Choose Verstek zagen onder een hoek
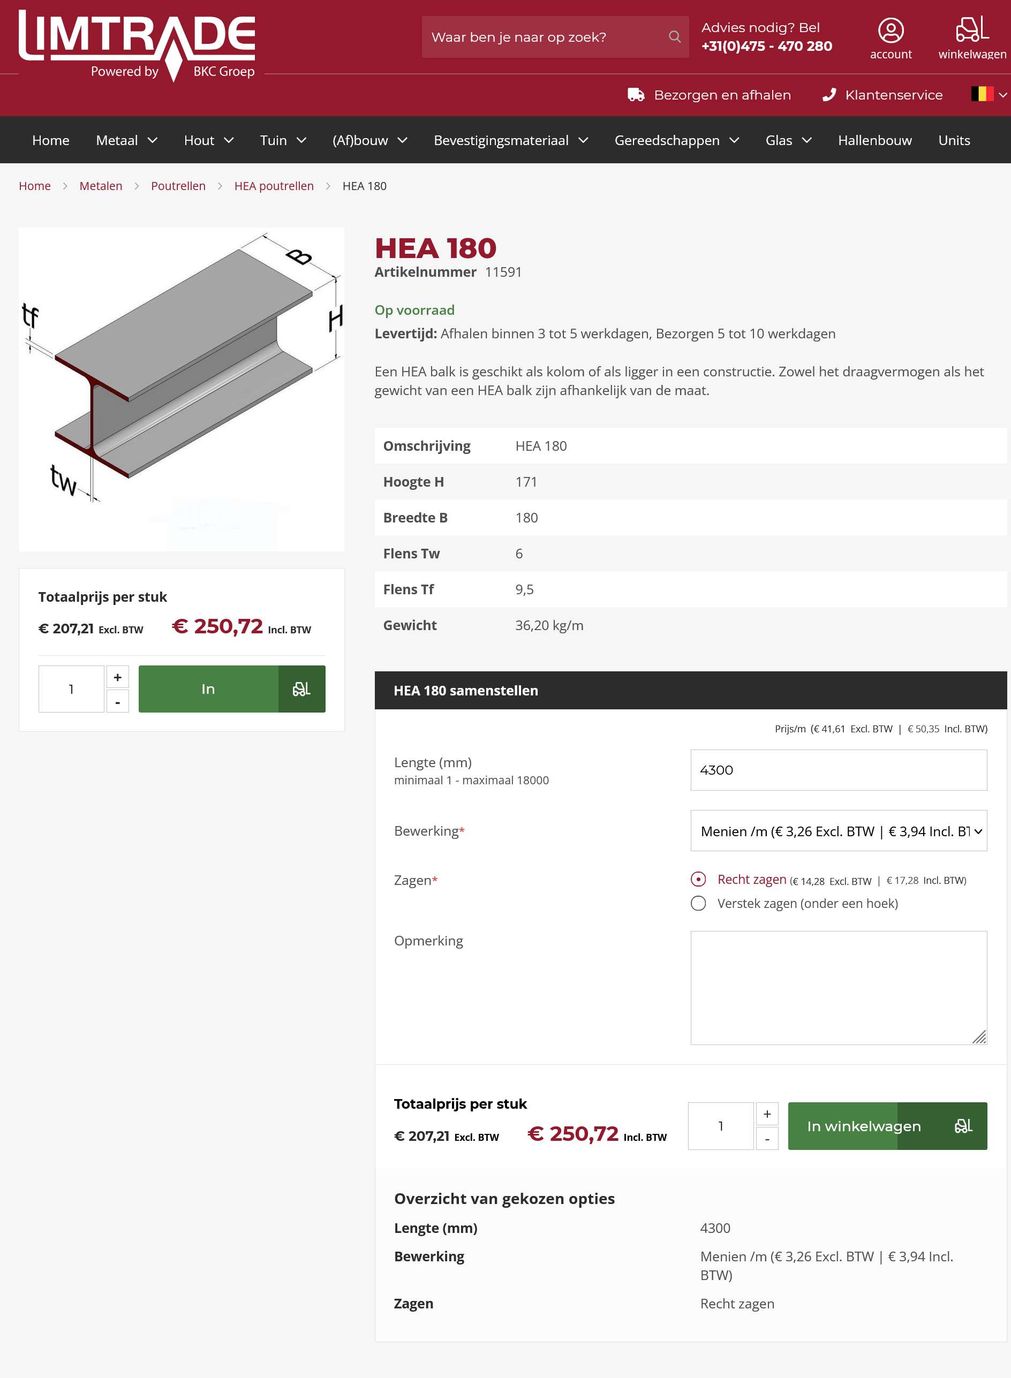This screenshot has width=1011, height=1378. point(698,903)
